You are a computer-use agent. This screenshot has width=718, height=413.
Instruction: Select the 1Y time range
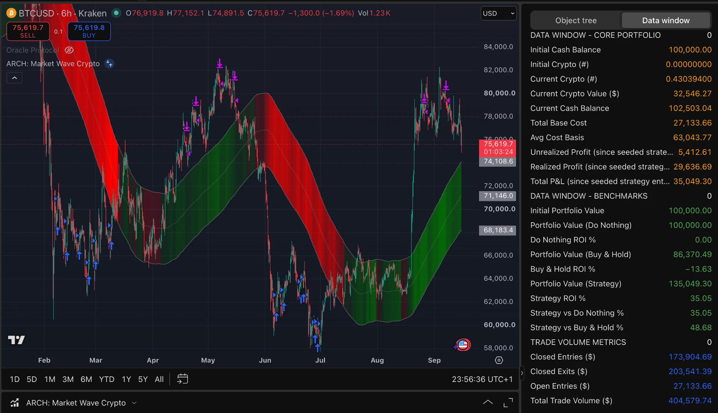pos(126,379)
